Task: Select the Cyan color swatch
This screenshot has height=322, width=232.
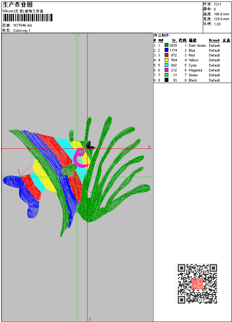Action: (x=167, y=65)
